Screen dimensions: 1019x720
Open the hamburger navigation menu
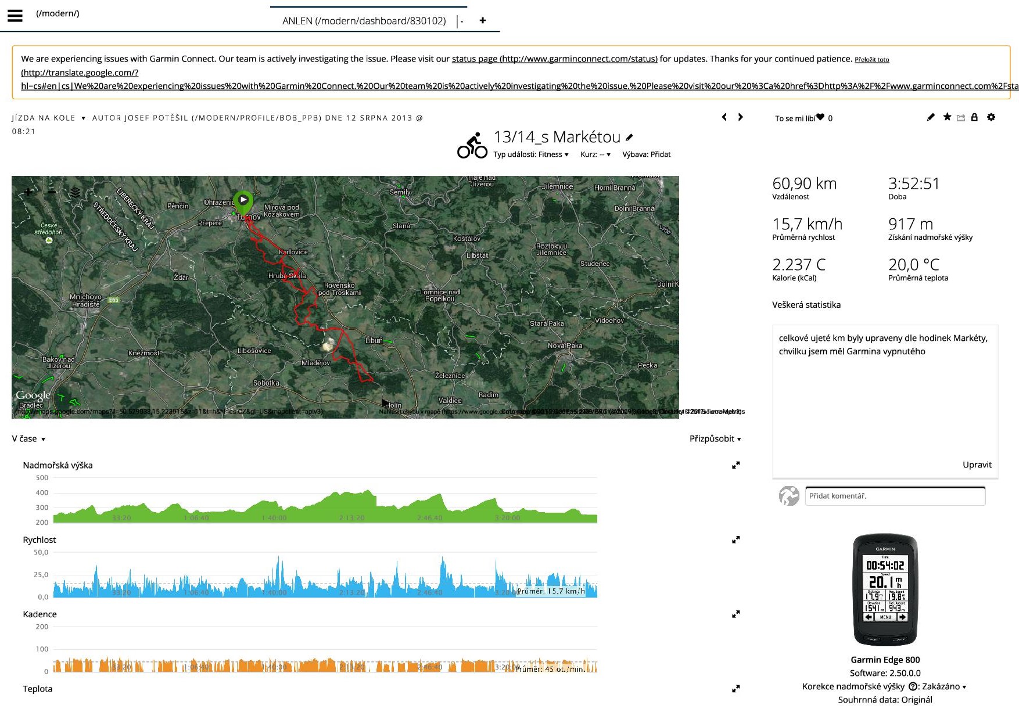tap(15, 16)
